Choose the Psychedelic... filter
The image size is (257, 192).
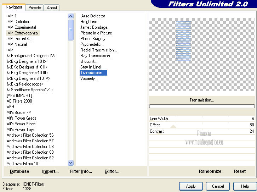click(92, 44)
